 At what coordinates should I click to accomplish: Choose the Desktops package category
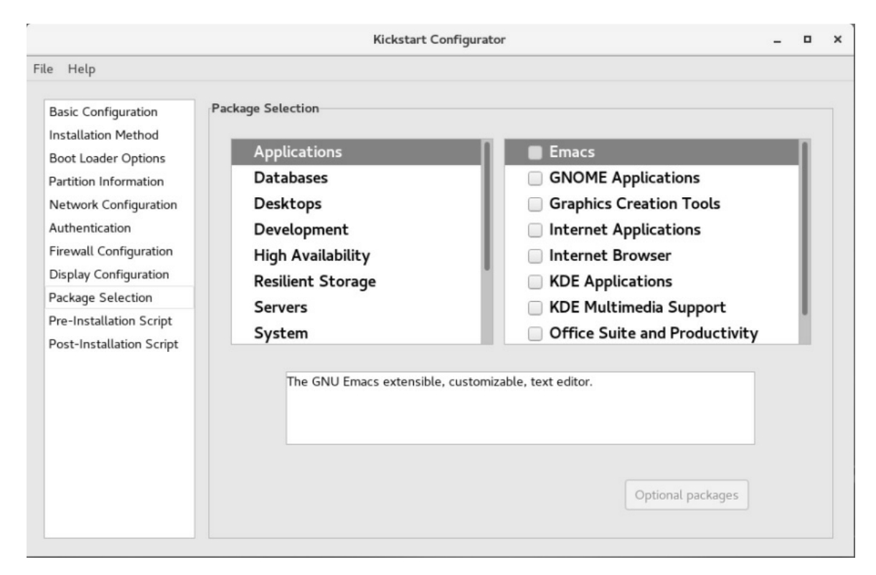click(x=288, y=204)
